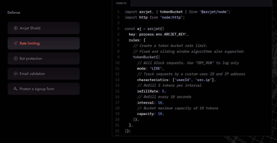277x143 pixels.
Task: Select the Arcjet Shield text label
Action: click(30, 28)
